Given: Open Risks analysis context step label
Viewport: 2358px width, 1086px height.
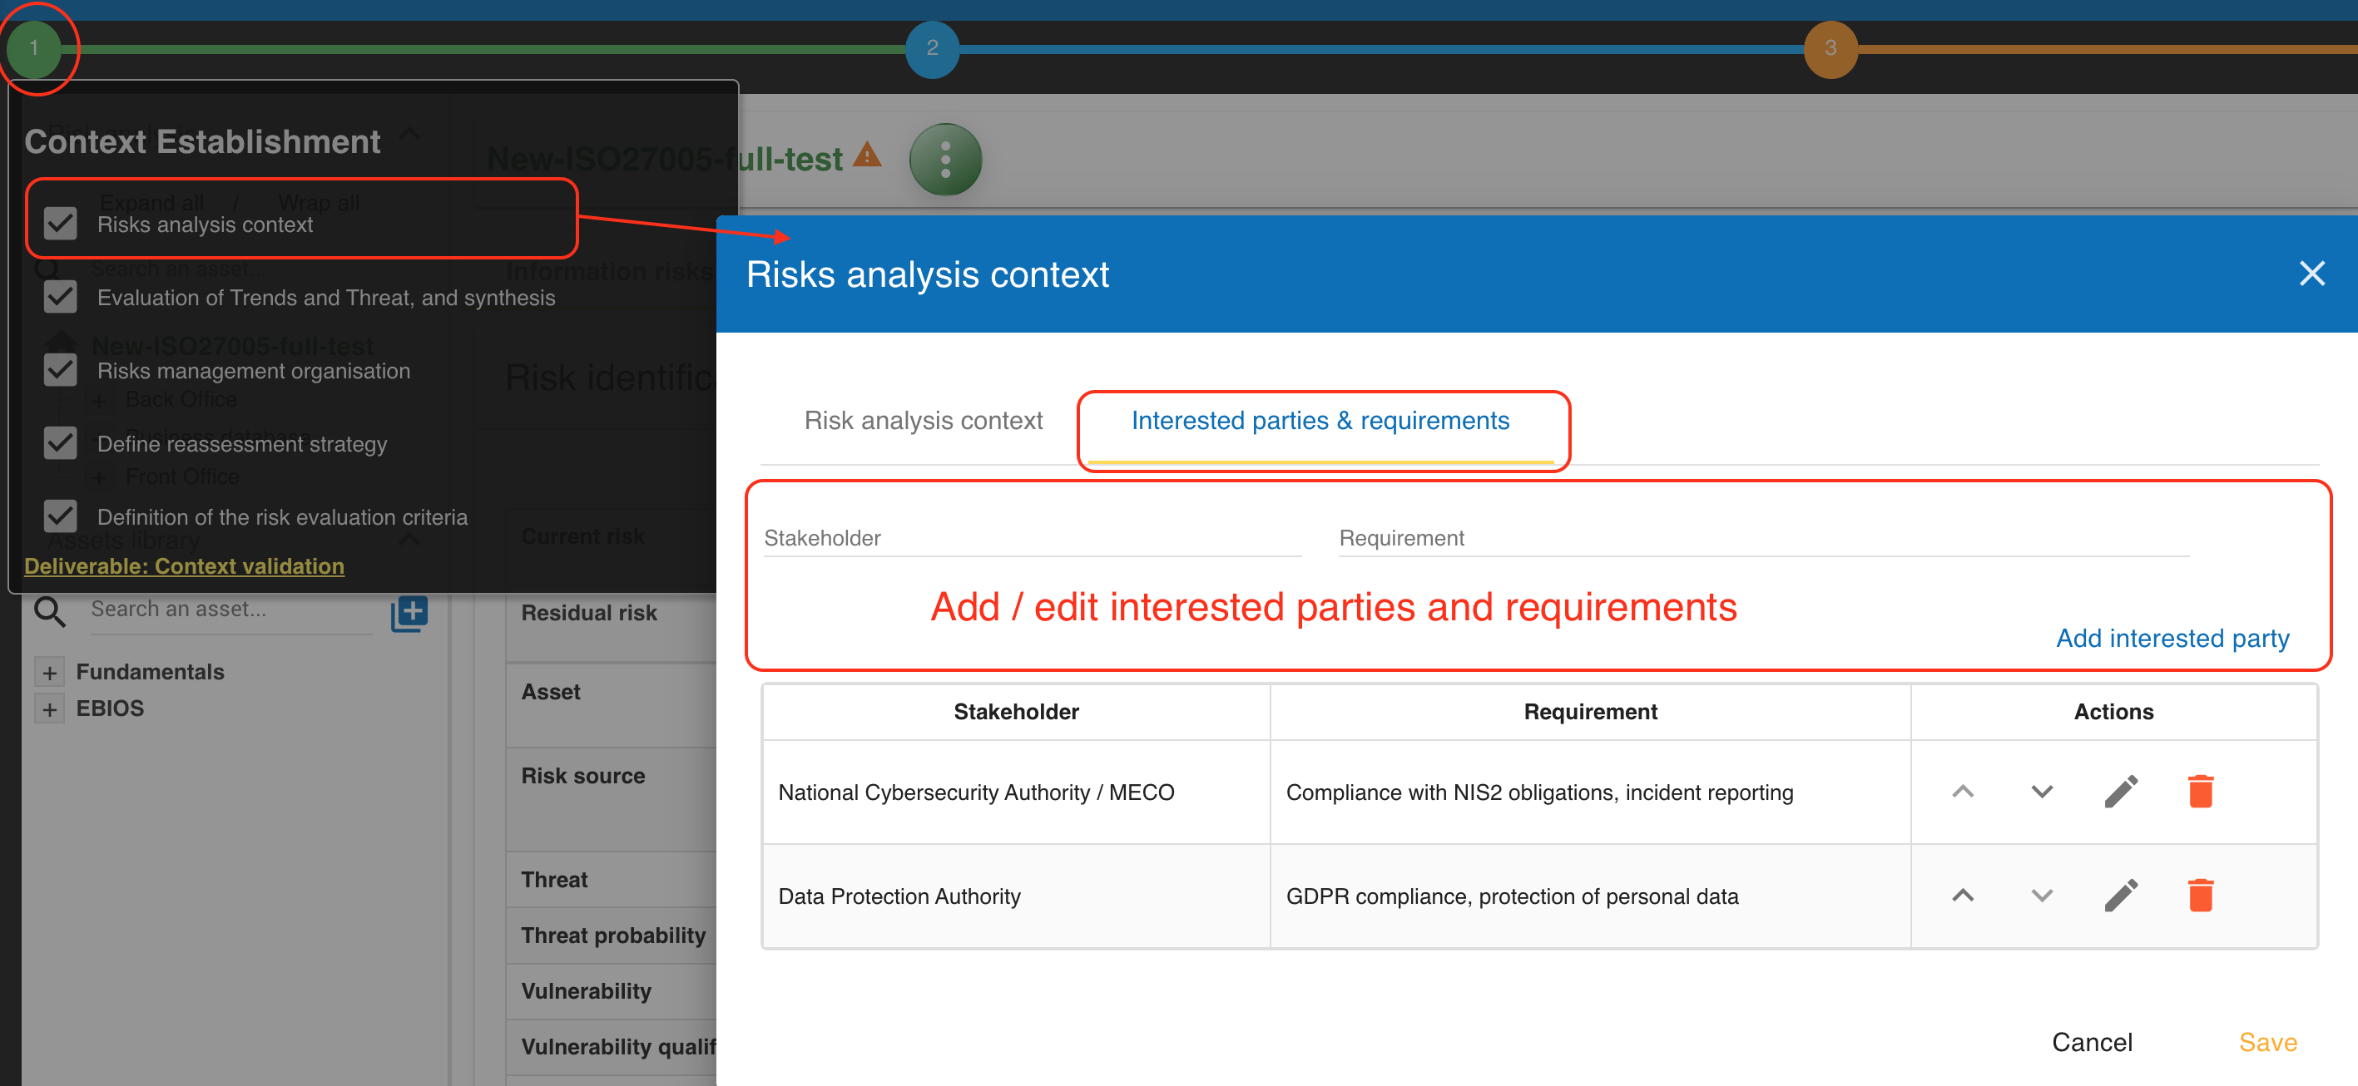Looking at the screenshot, I should pyautogui.click(x=205, y=225).
